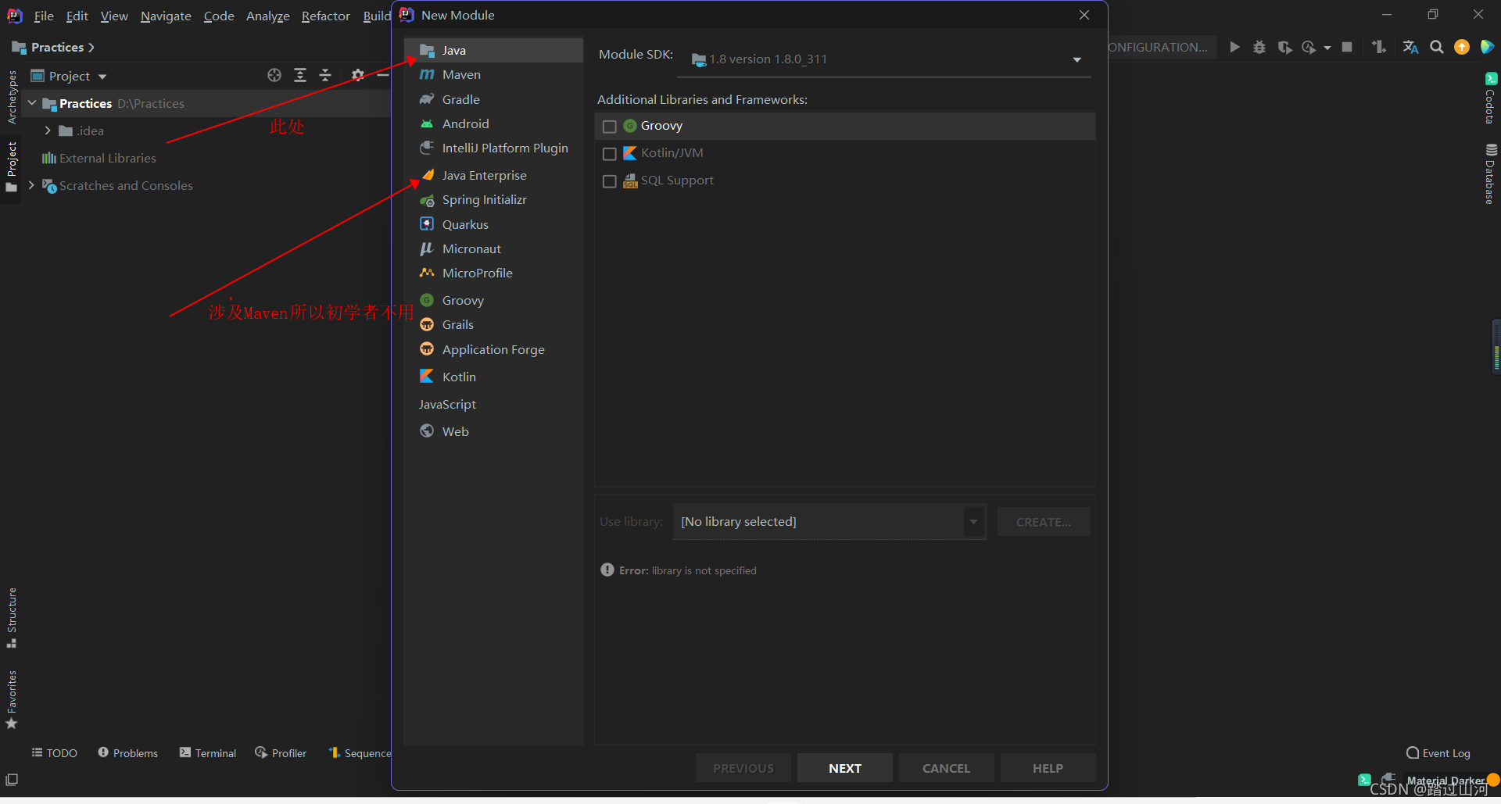
Task: Choose Quarkus module type
Action: click(493, 224)
